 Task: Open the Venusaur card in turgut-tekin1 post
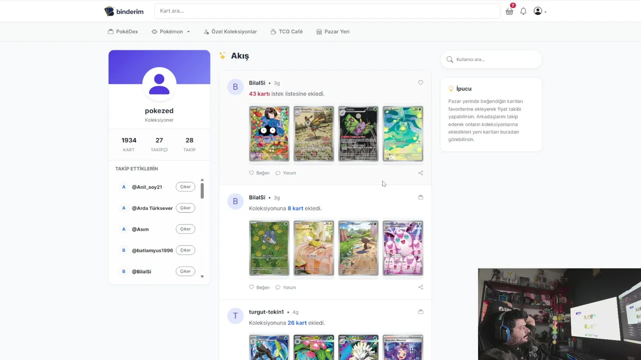pos(313,347)
